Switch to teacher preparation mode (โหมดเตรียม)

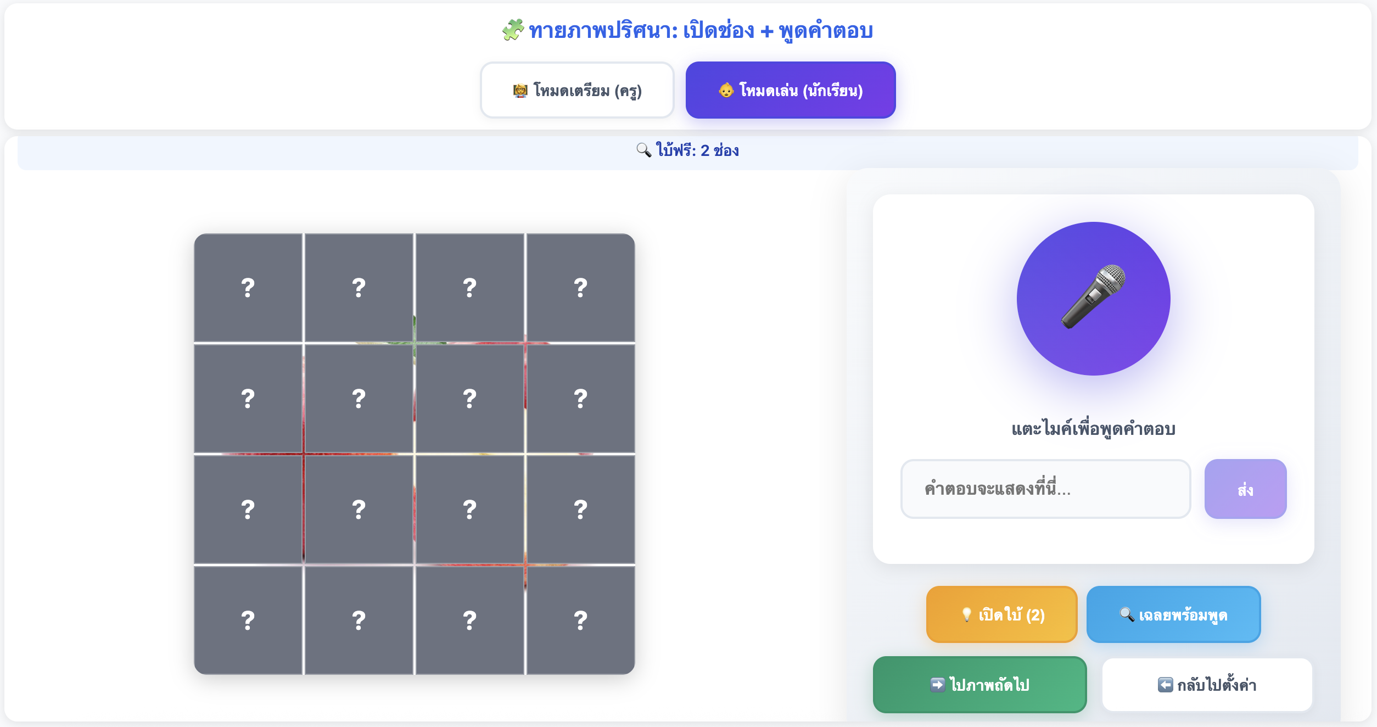click(x=577, y=90)
